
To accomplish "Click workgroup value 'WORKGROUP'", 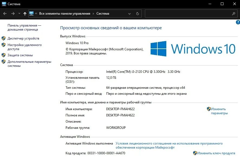I will tap(116, 128).
